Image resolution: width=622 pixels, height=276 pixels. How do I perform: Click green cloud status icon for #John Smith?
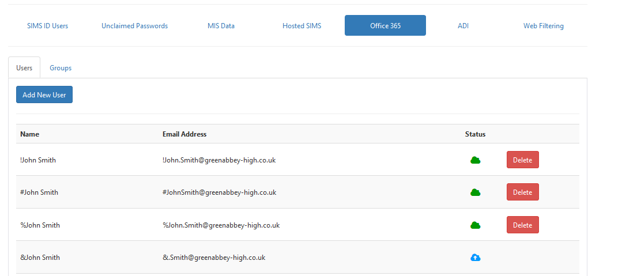coord(475,192)
